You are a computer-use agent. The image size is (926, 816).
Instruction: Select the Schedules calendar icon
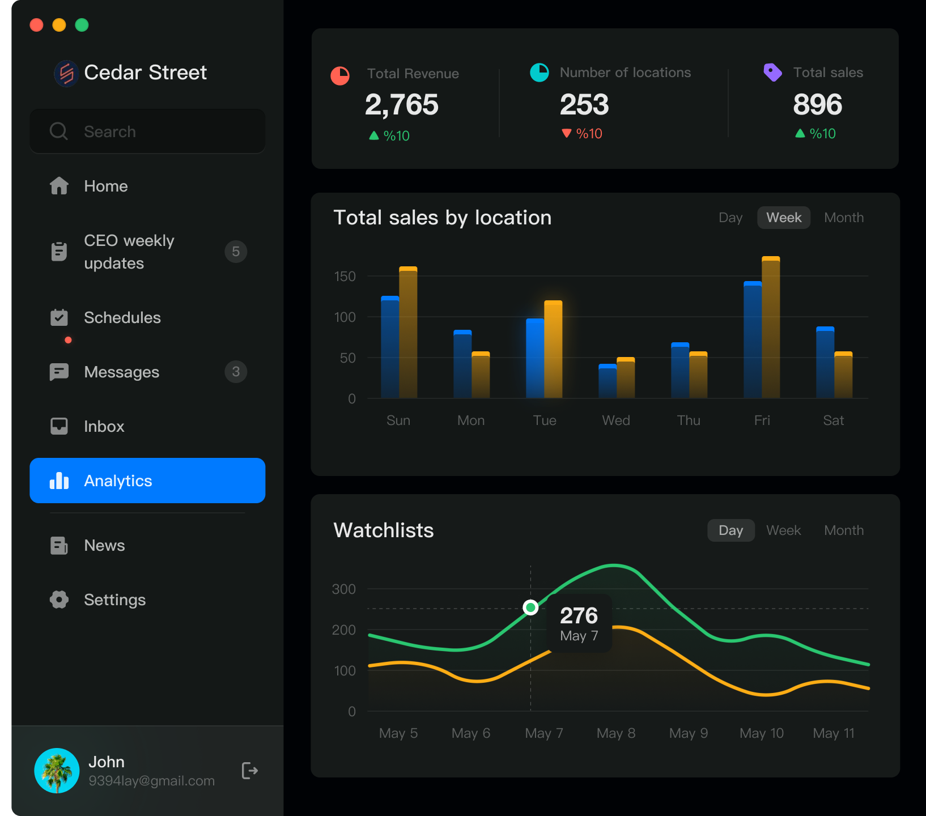coord(59,317)
